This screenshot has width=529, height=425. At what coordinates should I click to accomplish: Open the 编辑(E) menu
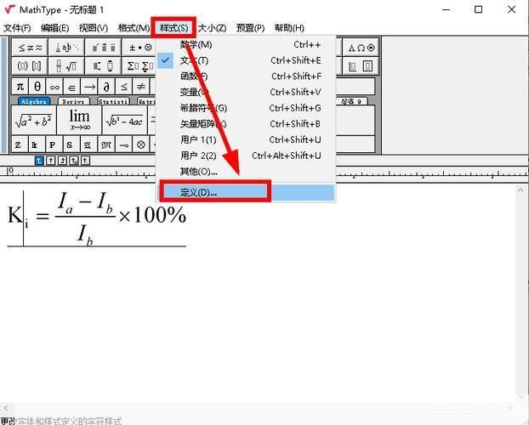click(54, 28)
